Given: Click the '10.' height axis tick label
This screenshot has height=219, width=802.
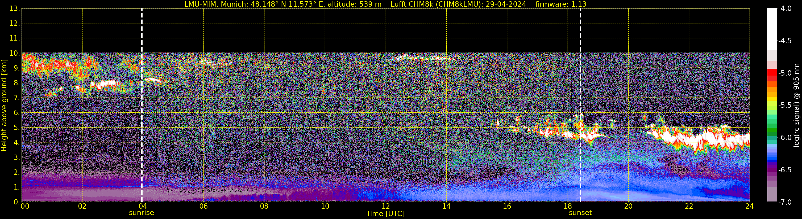Looking at the screenshot, I should (15, 53).
